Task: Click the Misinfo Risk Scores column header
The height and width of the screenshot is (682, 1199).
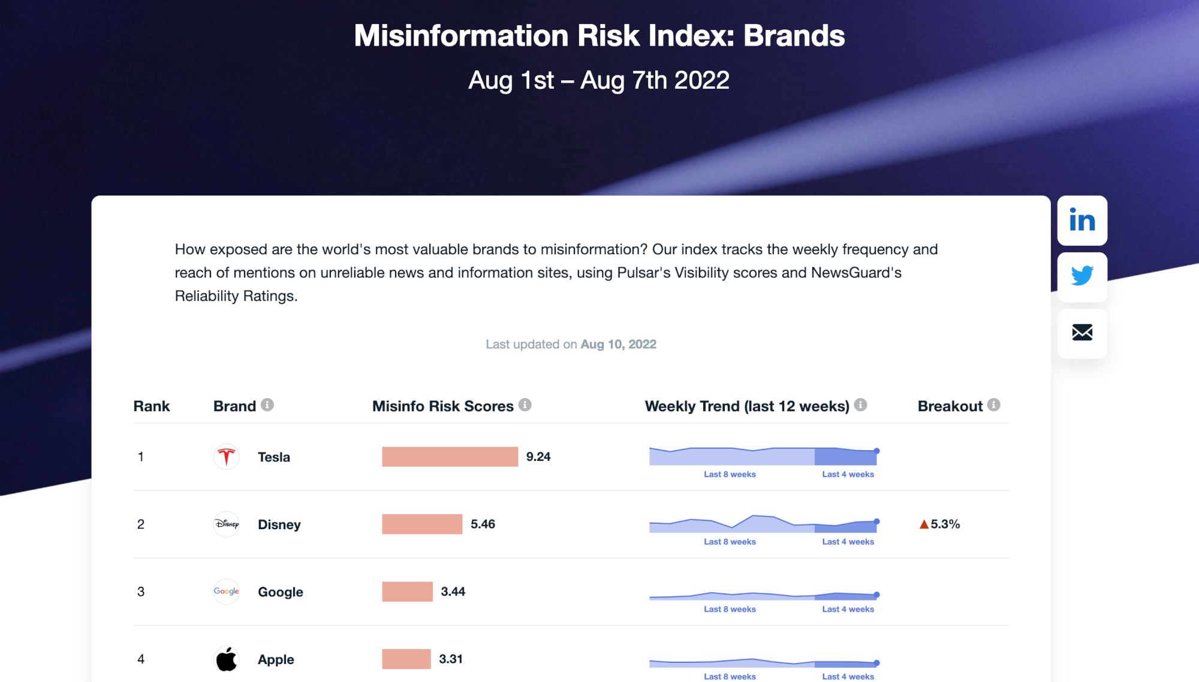Action: click(x=442, y=406)
